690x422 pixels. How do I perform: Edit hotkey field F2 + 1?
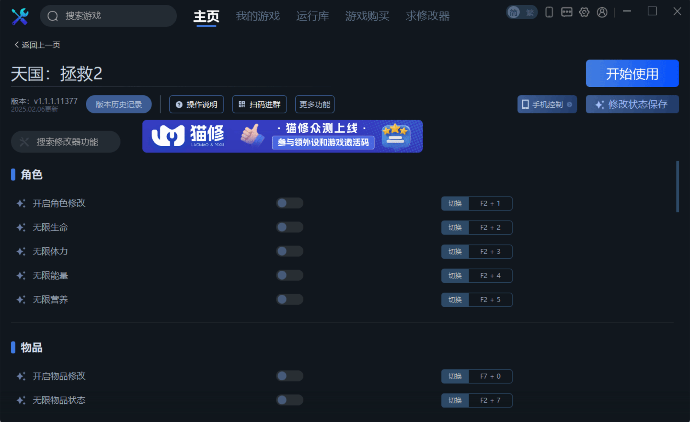point(490,204)
